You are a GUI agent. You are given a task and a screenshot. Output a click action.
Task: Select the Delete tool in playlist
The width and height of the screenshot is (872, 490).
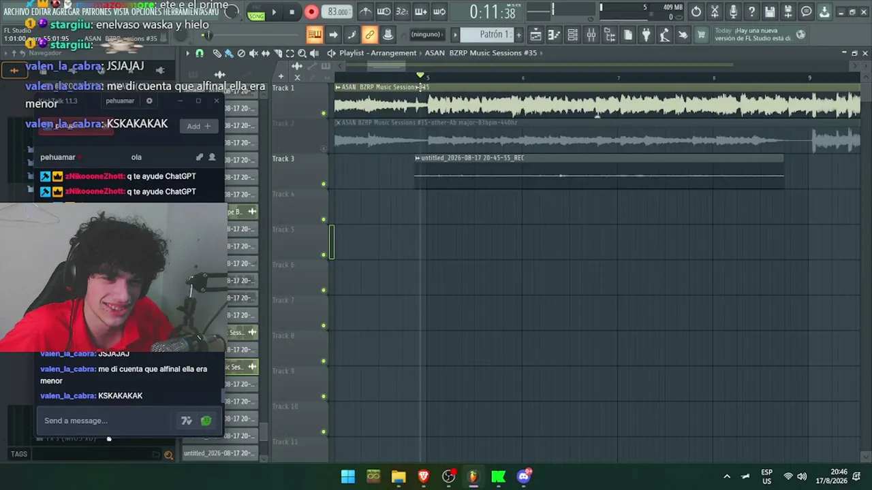[x=241, y=53]
